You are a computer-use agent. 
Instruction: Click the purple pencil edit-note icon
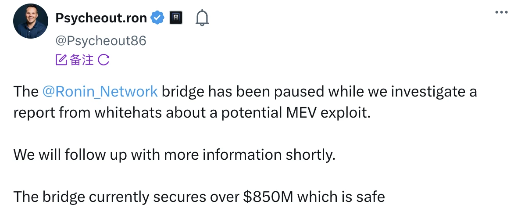pos(61,60)
